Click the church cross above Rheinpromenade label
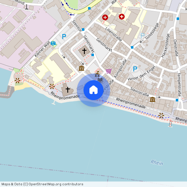This screenshot has width=187, height=187. click(68, 90)
